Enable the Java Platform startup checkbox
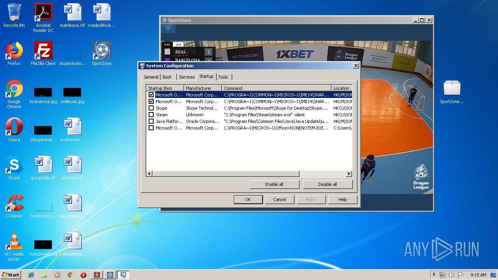Viewport: 498px width, 280px height. click(151, 121)
